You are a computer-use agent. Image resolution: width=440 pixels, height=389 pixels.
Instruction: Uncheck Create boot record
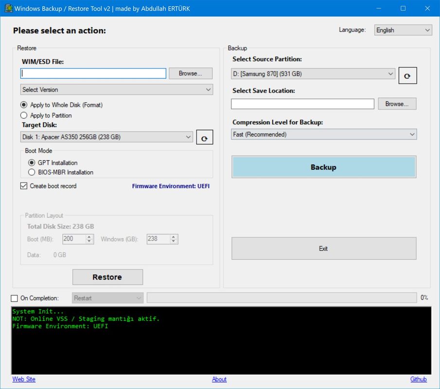(x=23, y=186)
